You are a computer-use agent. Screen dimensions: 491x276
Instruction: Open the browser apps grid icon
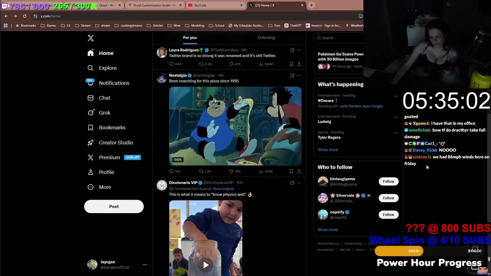pyautogui.click(x=5, y=26)
